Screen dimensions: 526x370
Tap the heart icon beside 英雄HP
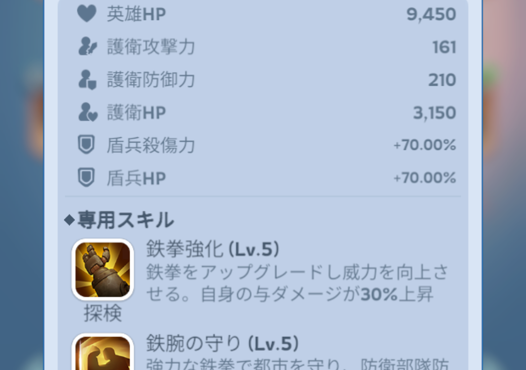[87, 14]
